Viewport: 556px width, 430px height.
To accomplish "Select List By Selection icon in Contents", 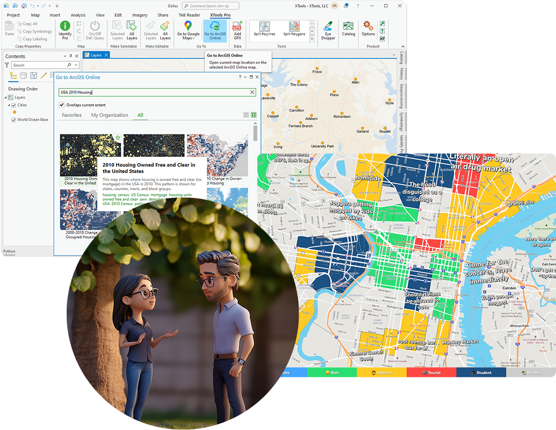I will coord(34,76).
